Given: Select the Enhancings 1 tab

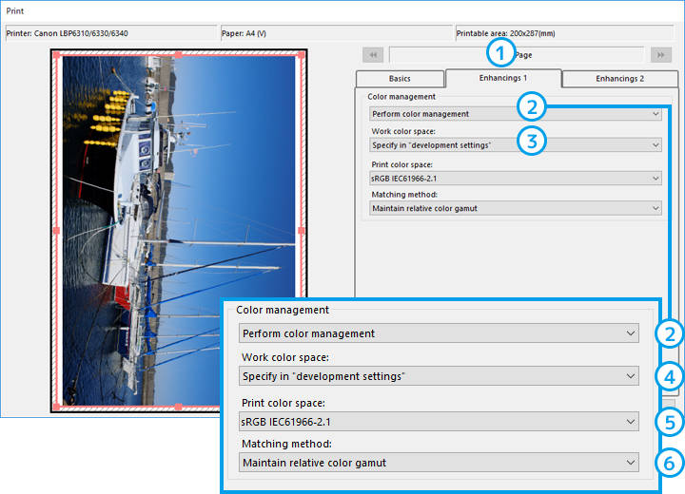Looking at the screenshot, I should pos(503,78).
